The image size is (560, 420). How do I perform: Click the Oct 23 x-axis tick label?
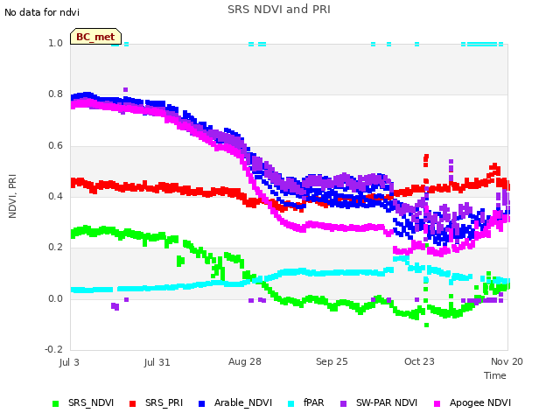point(419,361)
